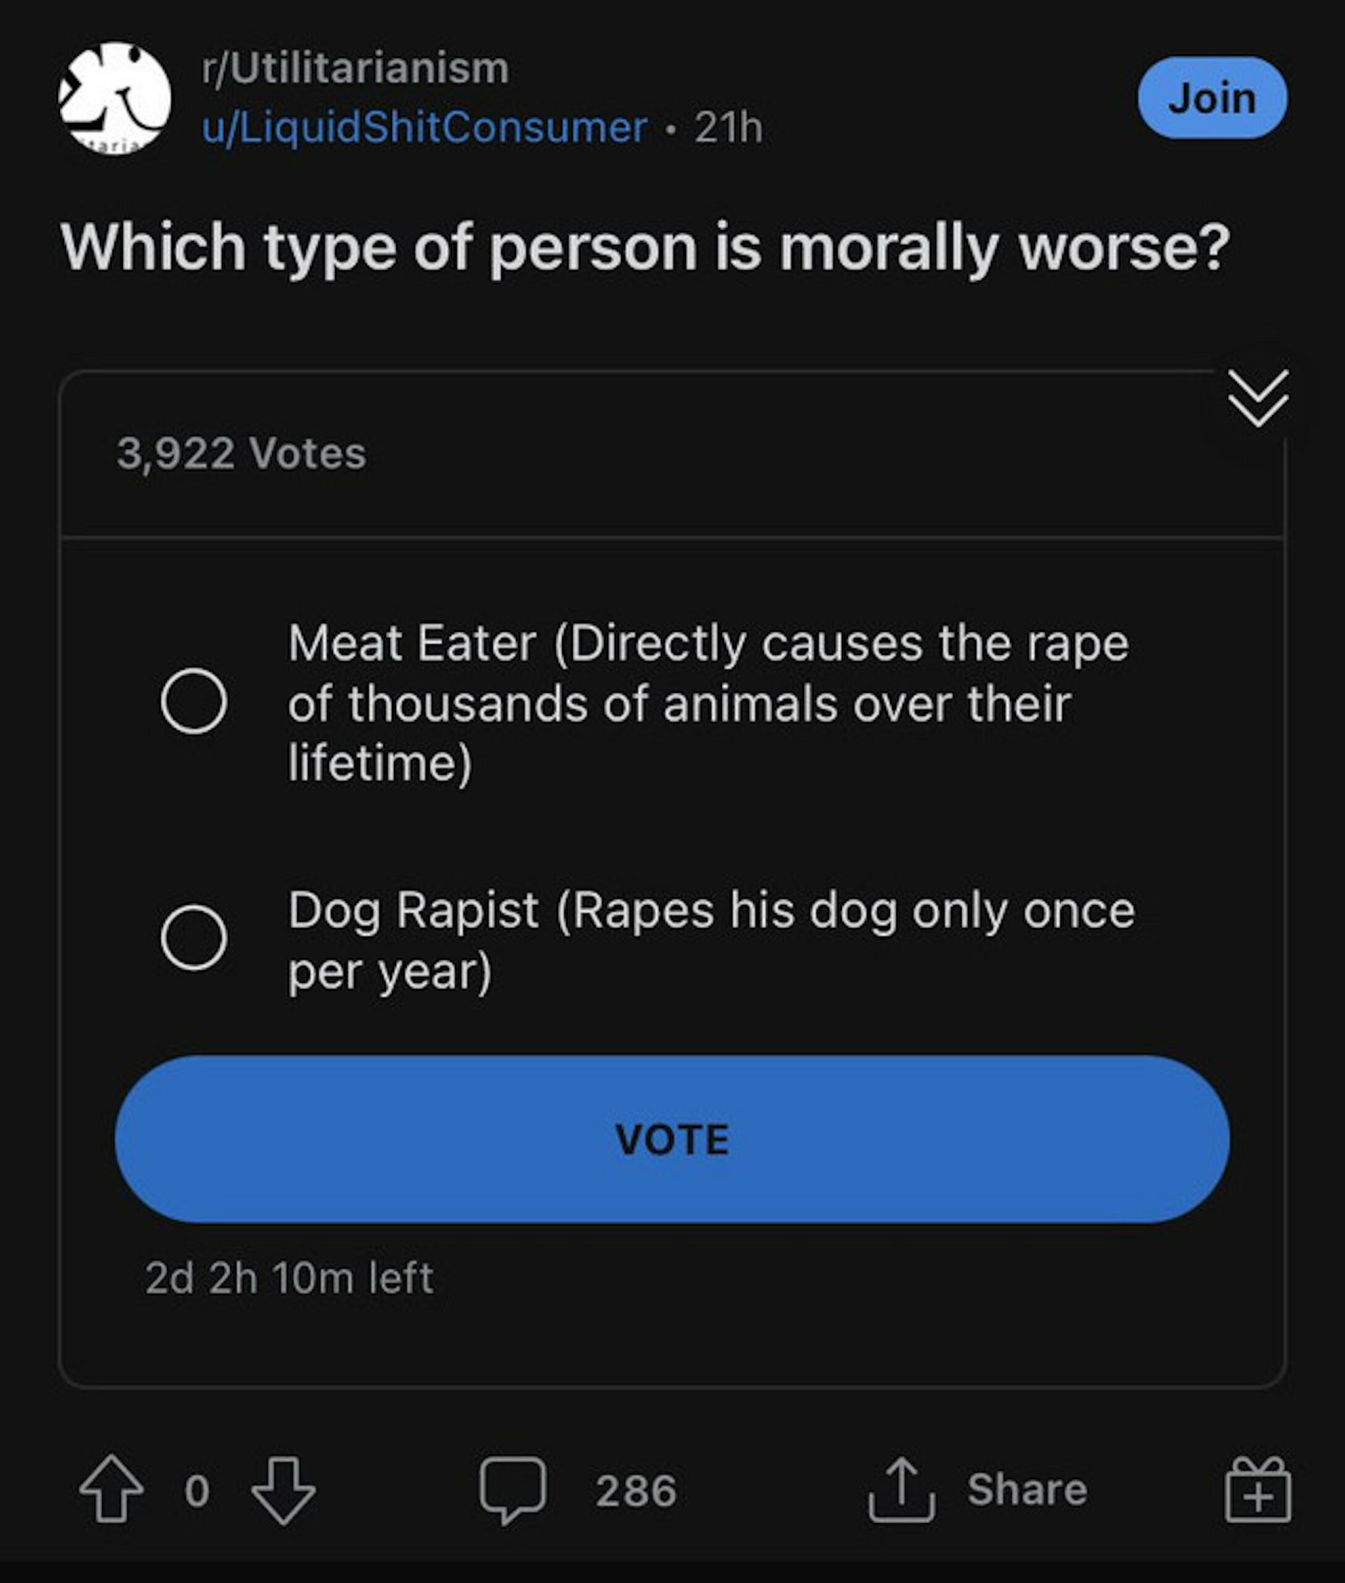Join the r/Utilitarianism community
This screenshot has height=1583, width=1345.
click(x=1212, y=98)
